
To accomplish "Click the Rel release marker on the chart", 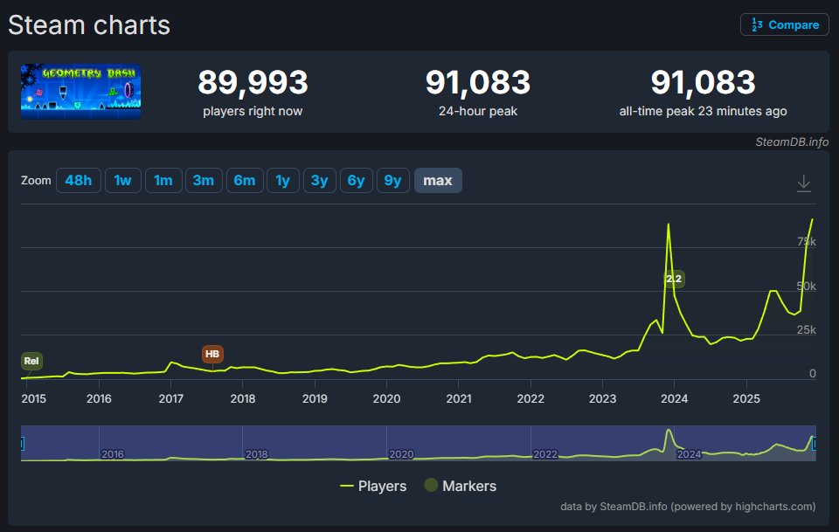I will click(x=31, y=361).
